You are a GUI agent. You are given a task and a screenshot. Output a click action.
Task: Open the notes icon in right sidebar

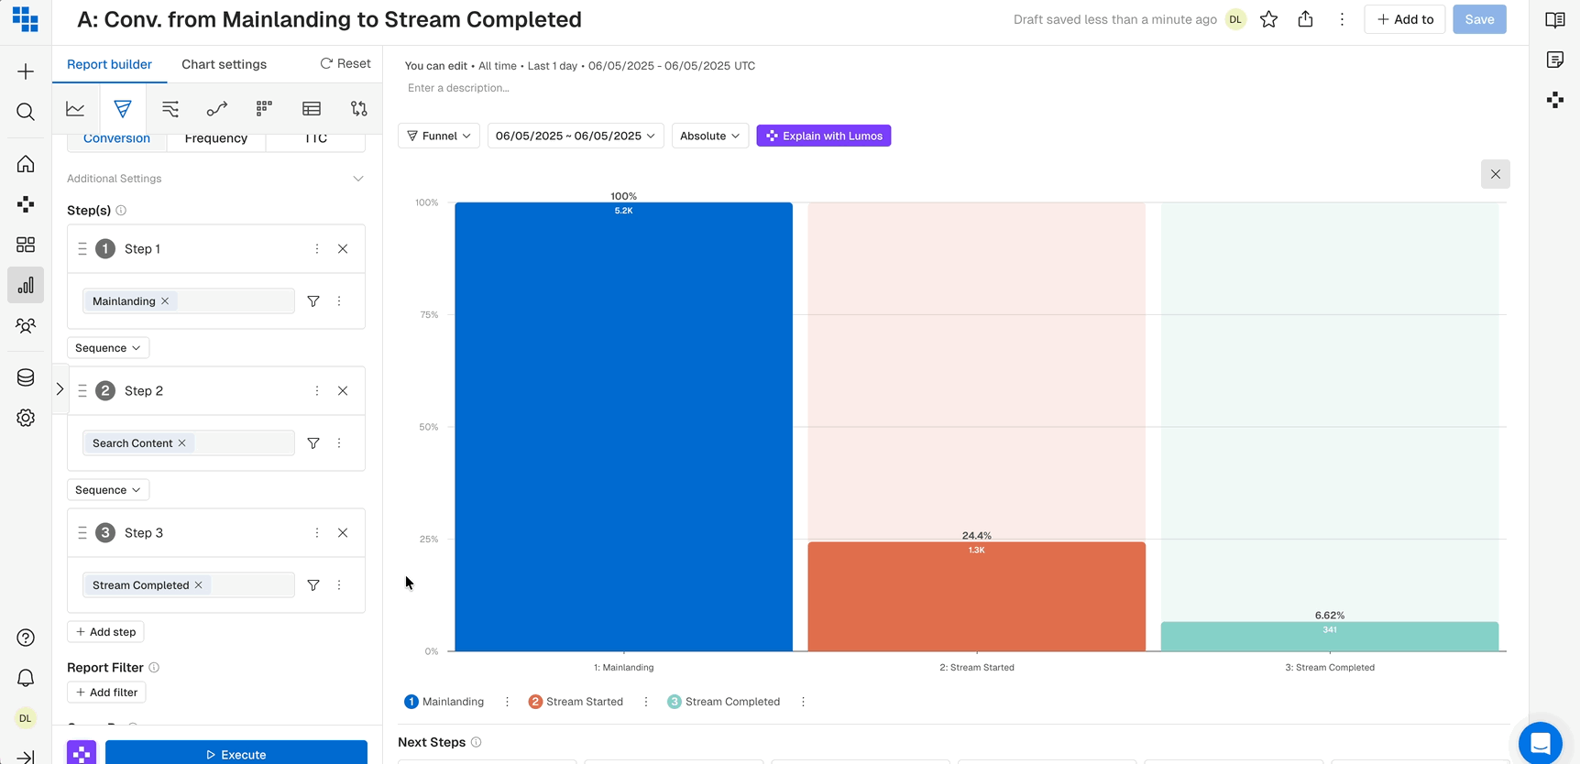coord(1555,60)
